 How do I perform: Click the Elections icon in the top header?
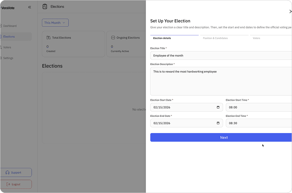point(45,6)
